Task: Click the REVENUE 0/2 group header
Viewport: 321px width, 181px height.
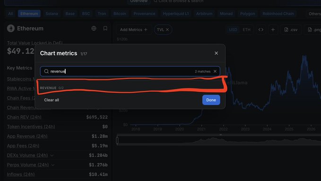Action: (x=52, y=88)
